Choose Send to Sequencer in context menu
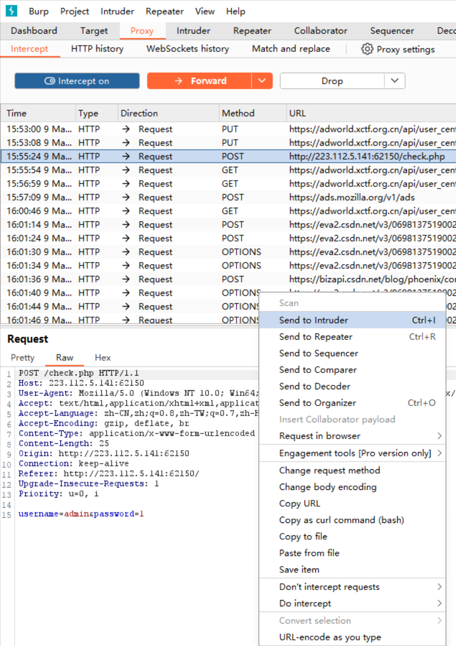Image resolution: width=456 pixels, height=646 pixels. tap(352, 353)
